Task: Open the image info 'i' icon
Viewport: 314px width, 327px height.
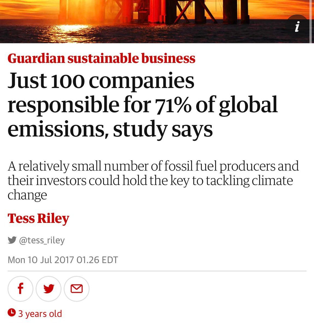Action: pos(297,27)
